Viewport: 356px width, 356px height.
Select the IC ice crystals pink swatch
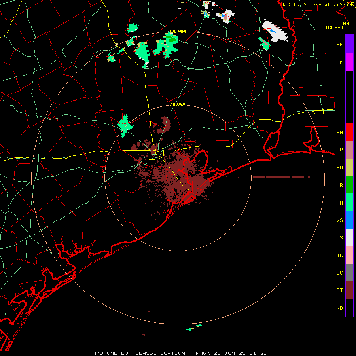coord(349,255)
